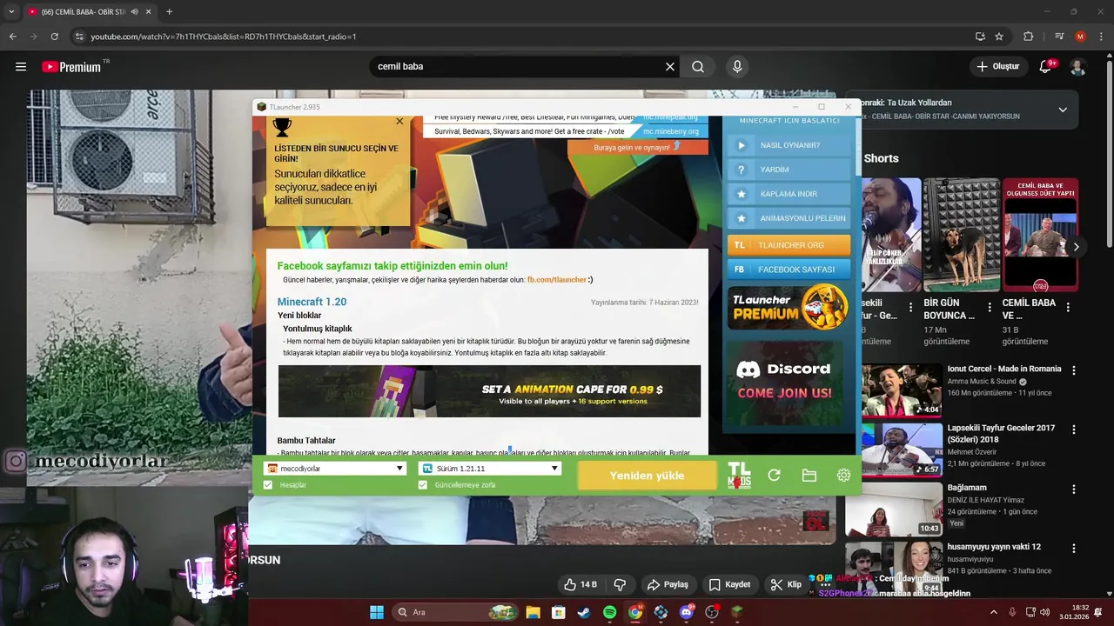Viewport: 1114px width, 626px height.
Task: Select YARDIM menu item
Action: point(789,170)
